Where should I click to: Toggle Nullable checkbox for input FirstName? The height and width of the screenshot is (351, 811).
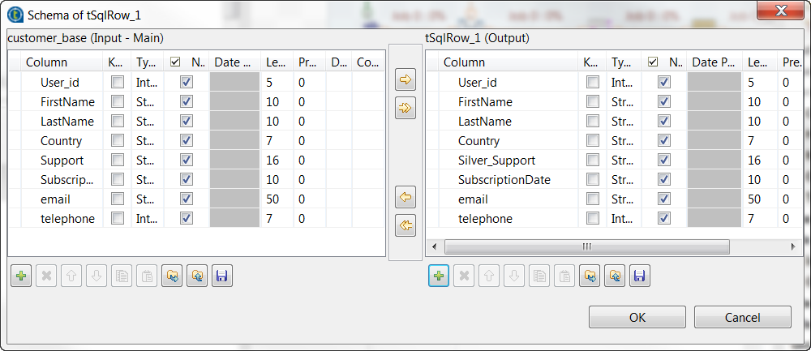(187, 102)
